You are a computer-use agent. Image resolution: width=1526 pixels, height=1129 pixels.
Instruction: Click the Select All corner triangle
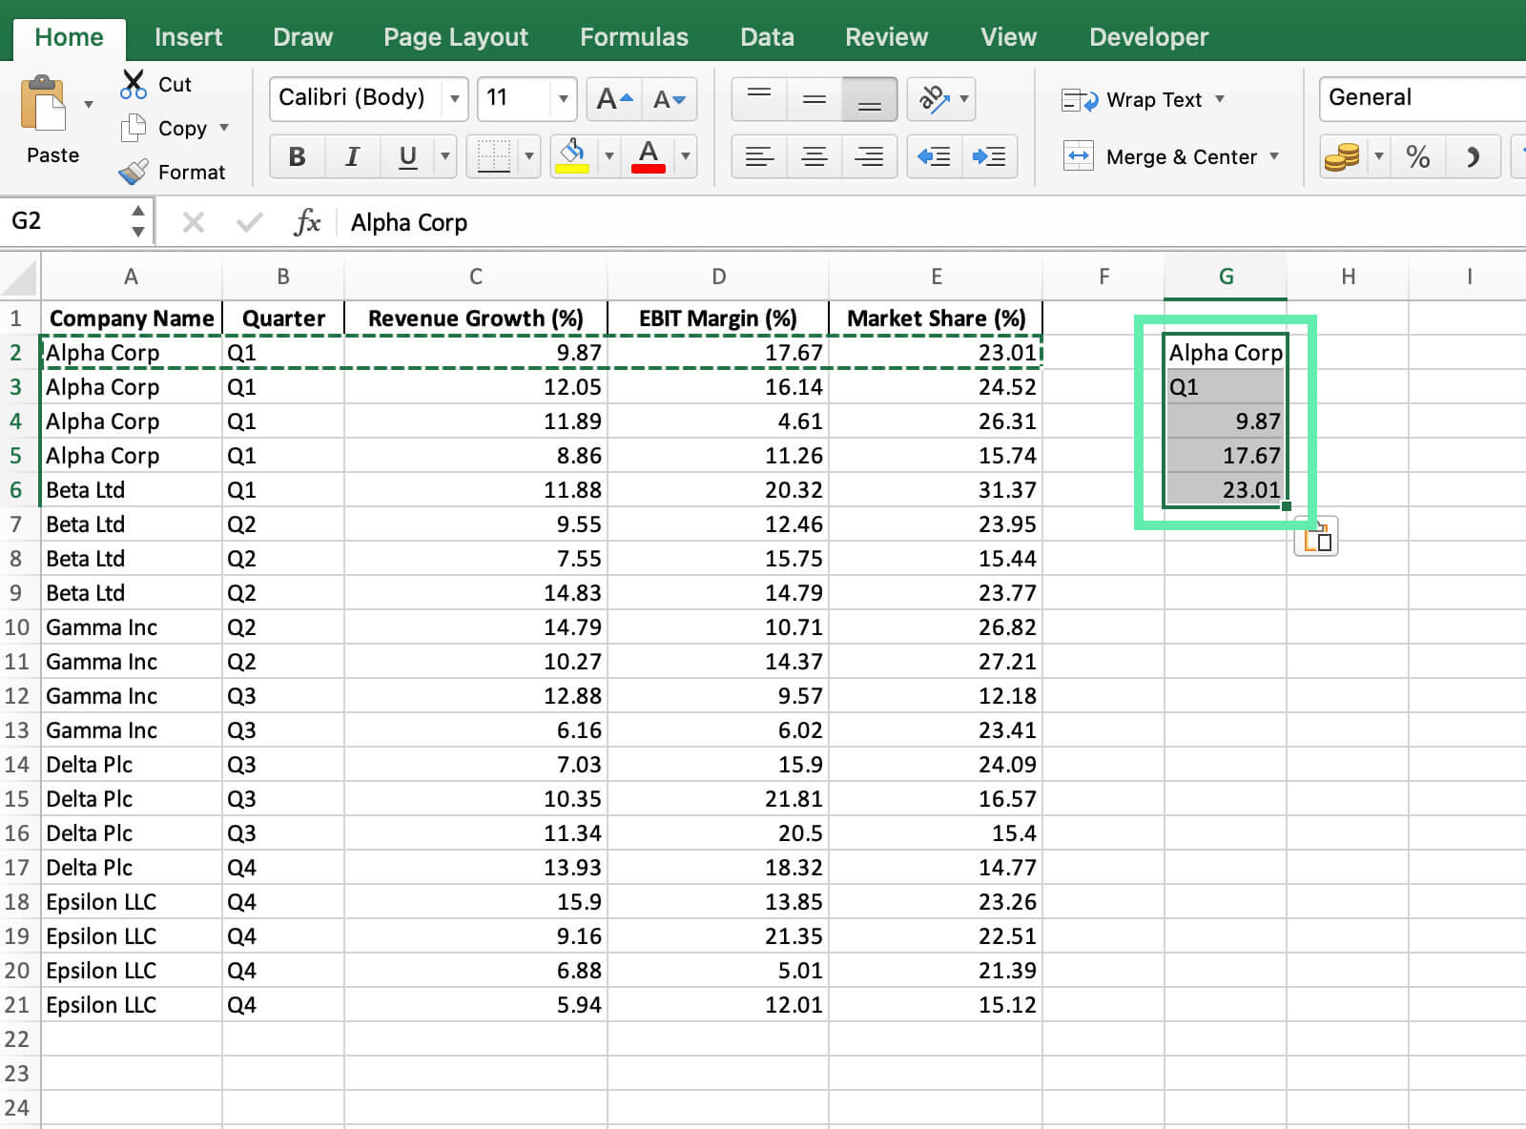coord(20,277)
